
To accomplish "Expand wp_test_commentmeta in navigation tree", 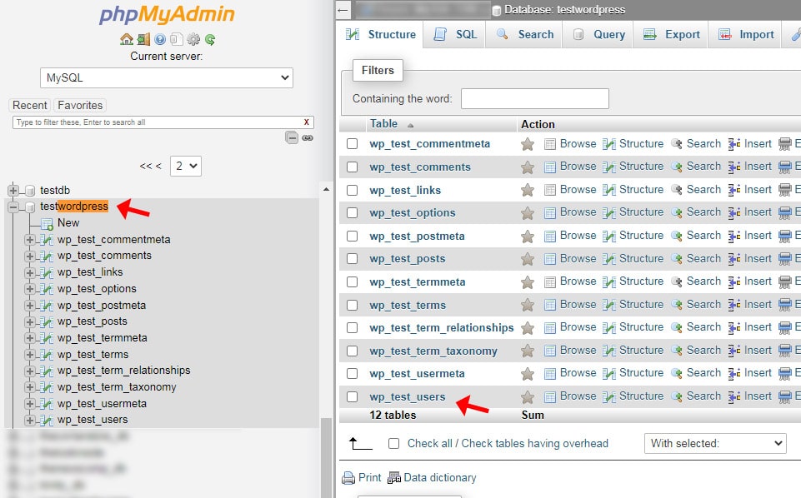I will 30,240.
